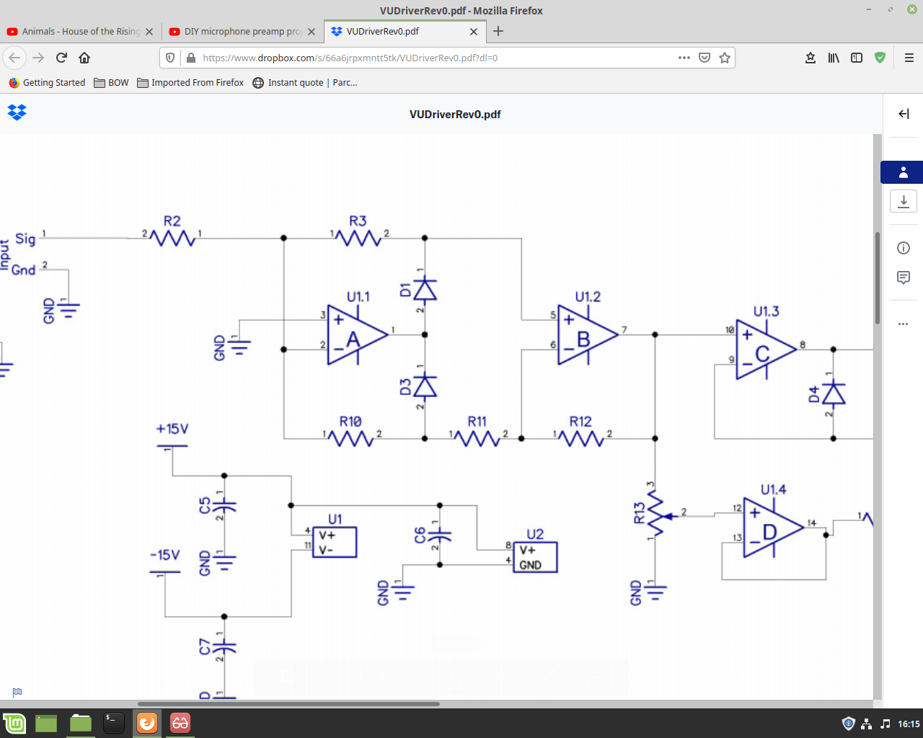Save page to Pocket
Screen dimensions: 923x738
(705, 58)
